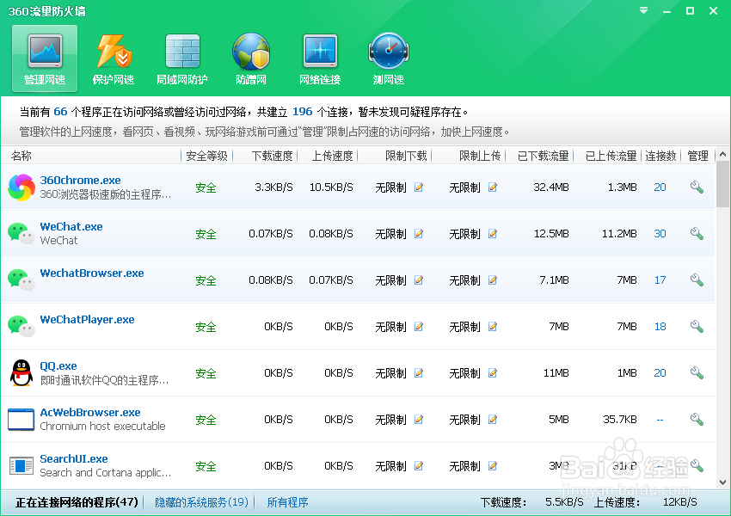The height and width of the screenshot is (516, 731).
Task: Select the WechatBrowser.exe program name
Action: [92, 273]
